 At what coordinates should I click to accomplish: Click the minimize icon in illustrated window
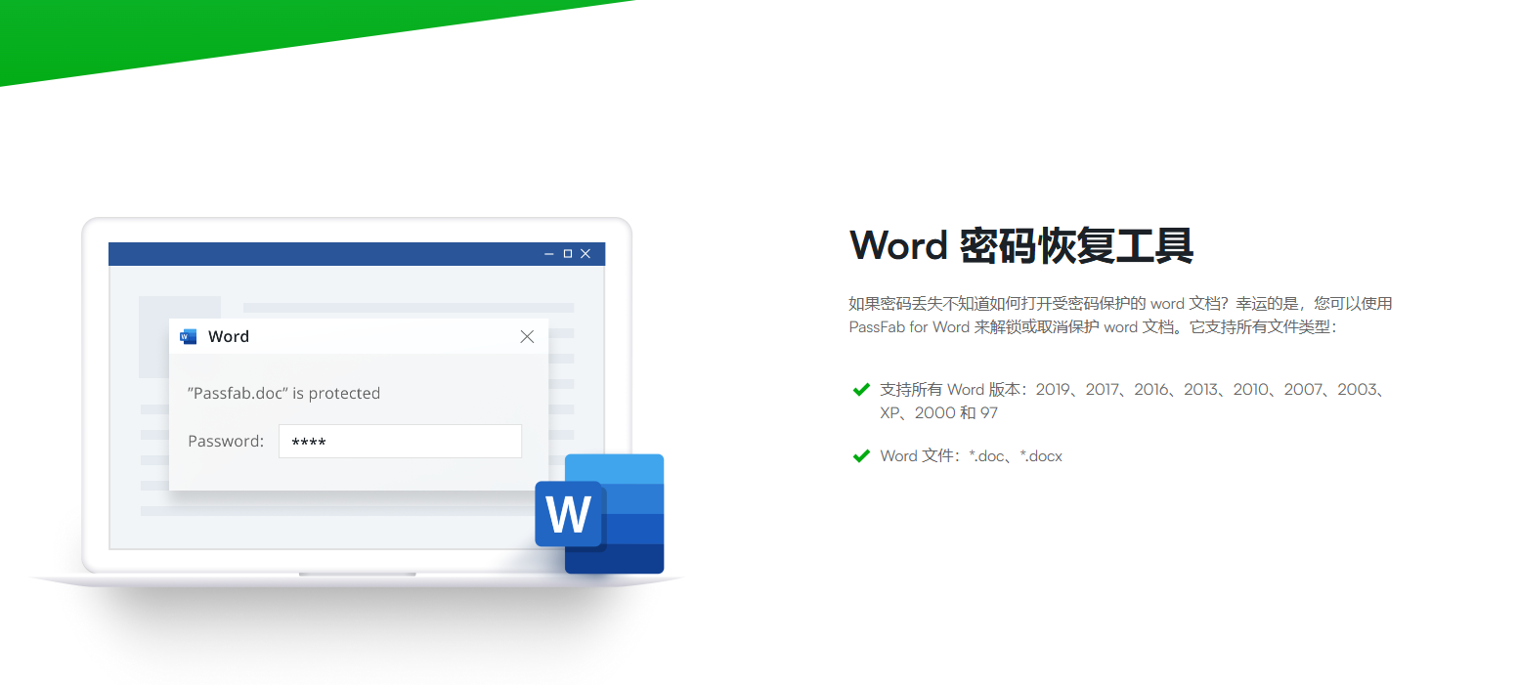point(548,254)
